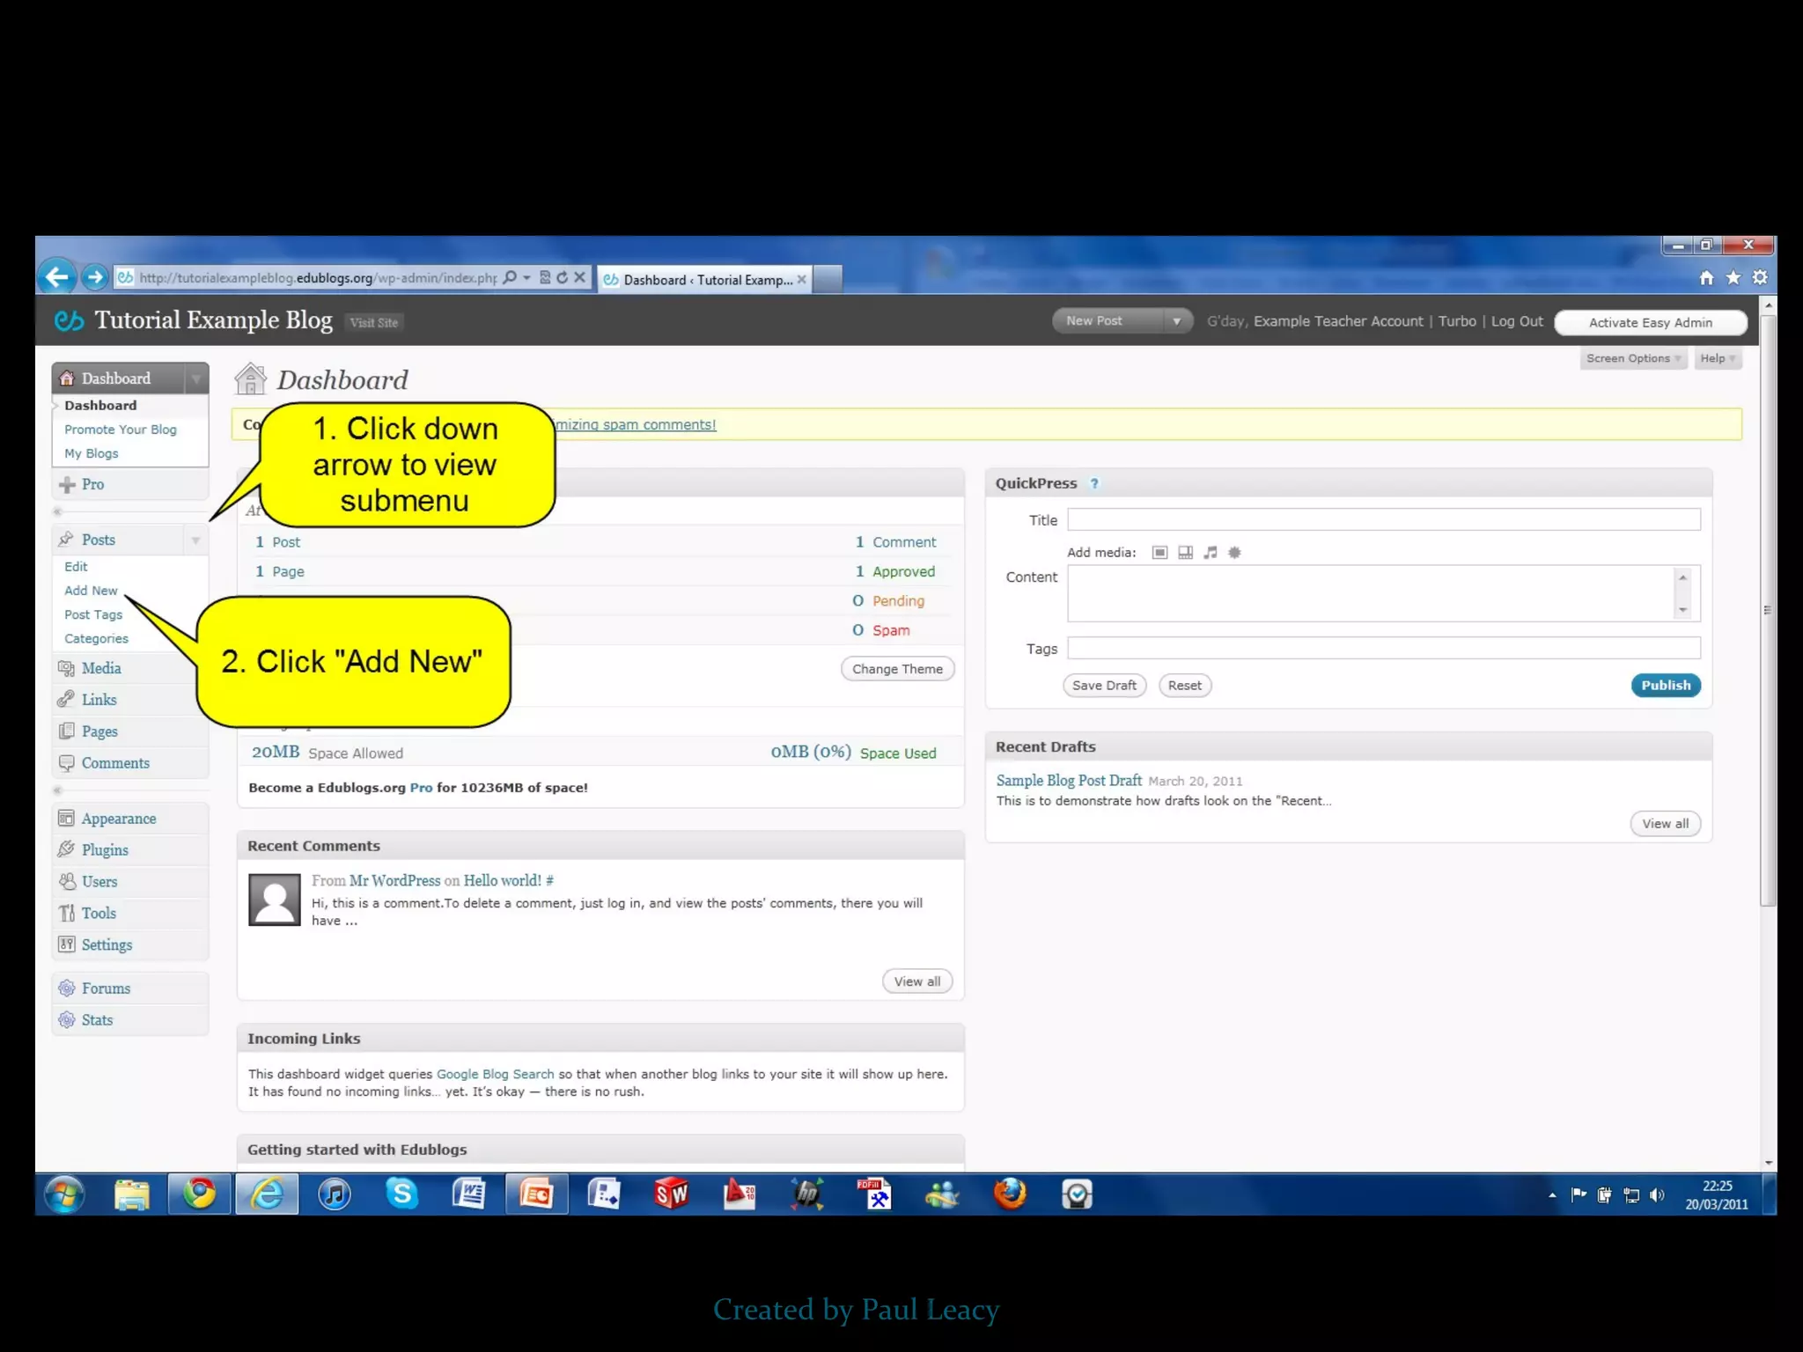Click the browser refresh icon in address bar
Screen dimensions: 1803x1352
(562, 277)
